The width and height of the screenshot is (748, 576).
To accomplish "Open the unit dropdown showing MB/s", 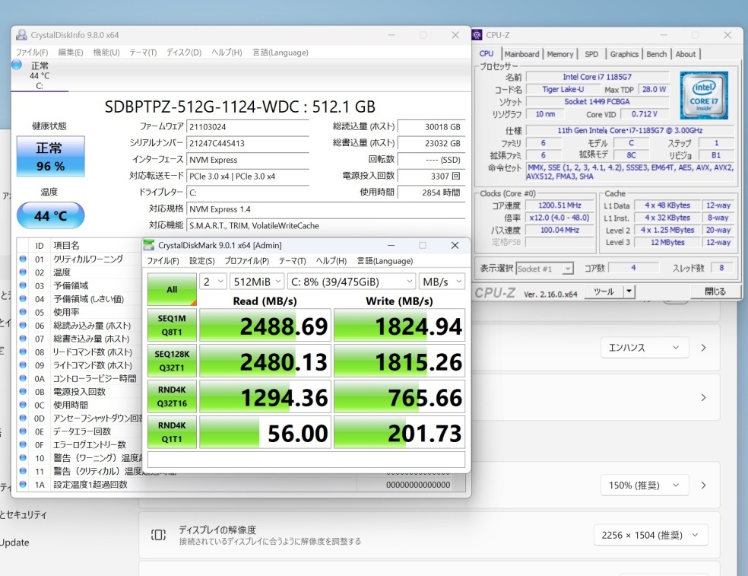I will (442, 282).
